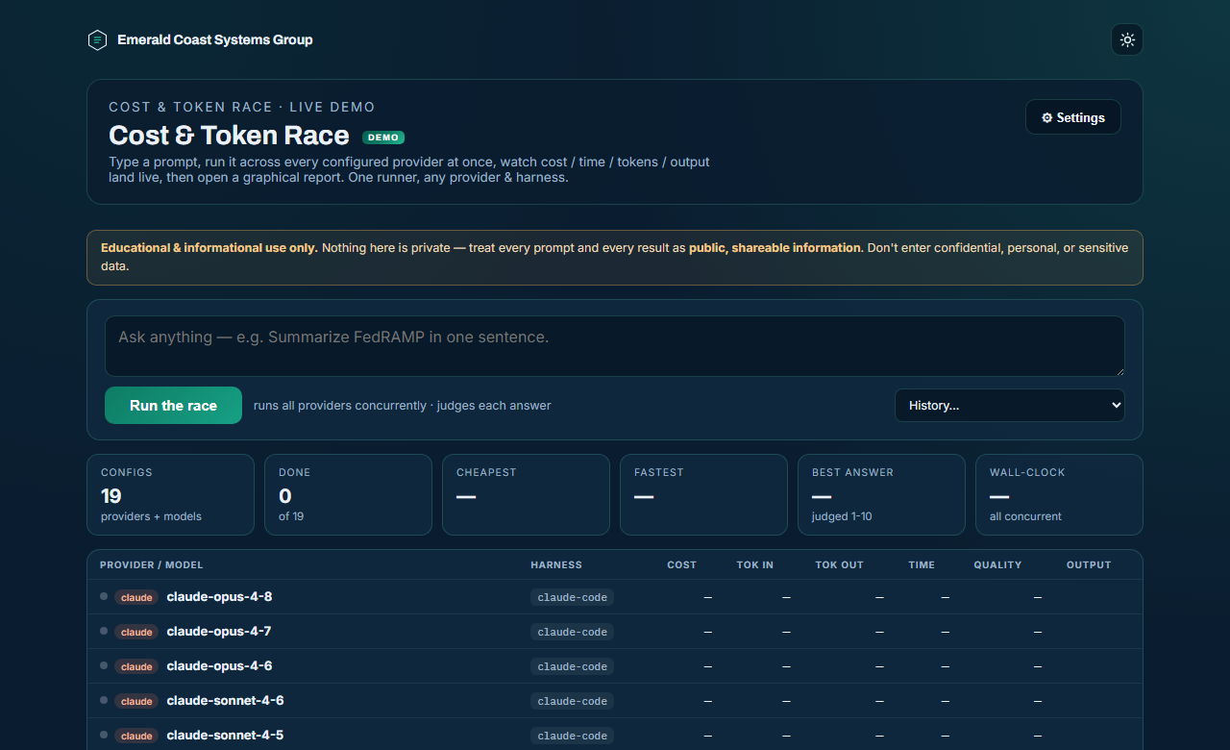Click the 'of 19' done subtext

[x=291, y=516]
